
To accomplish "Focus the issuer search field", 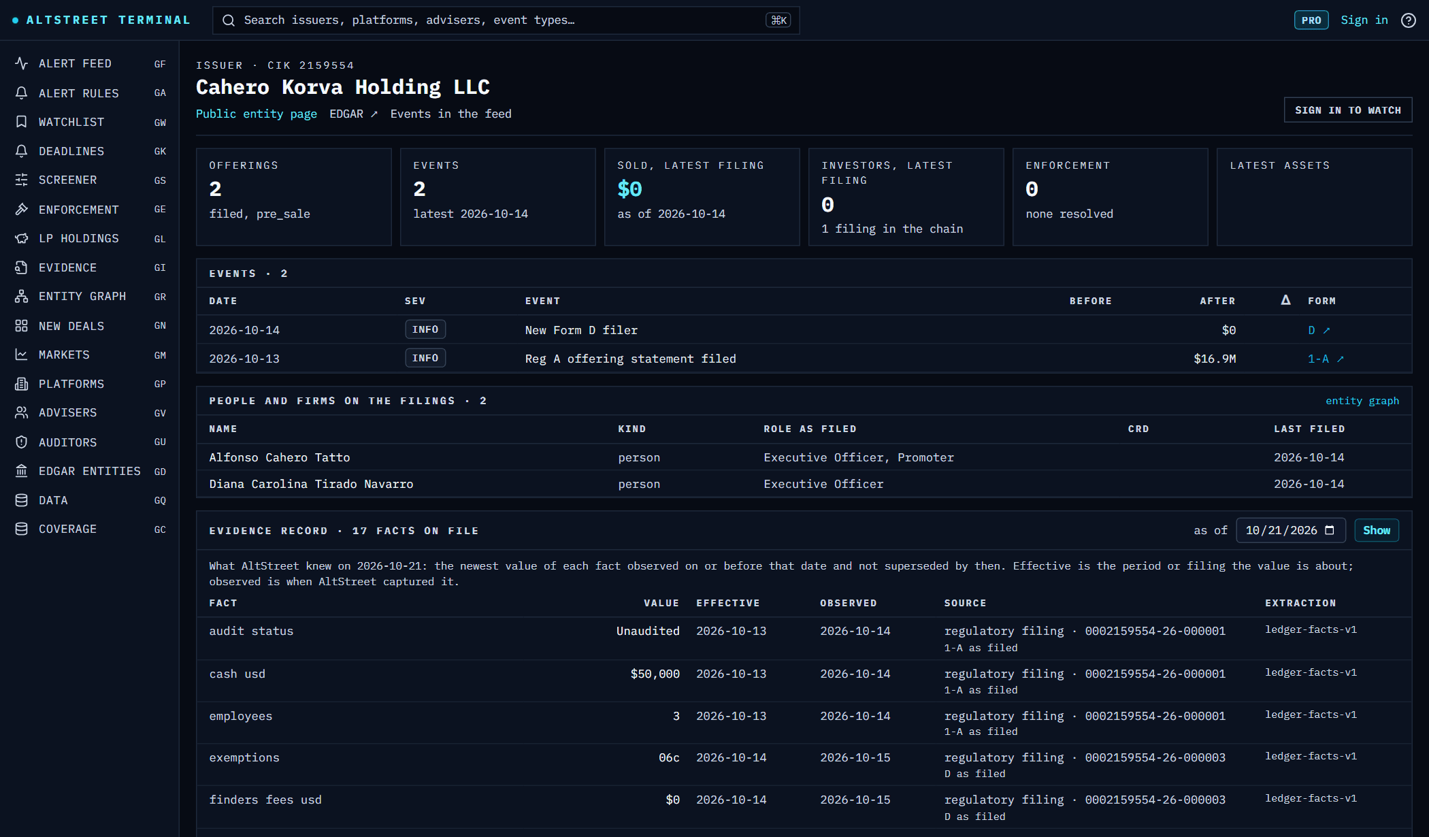I will point(506,20).
